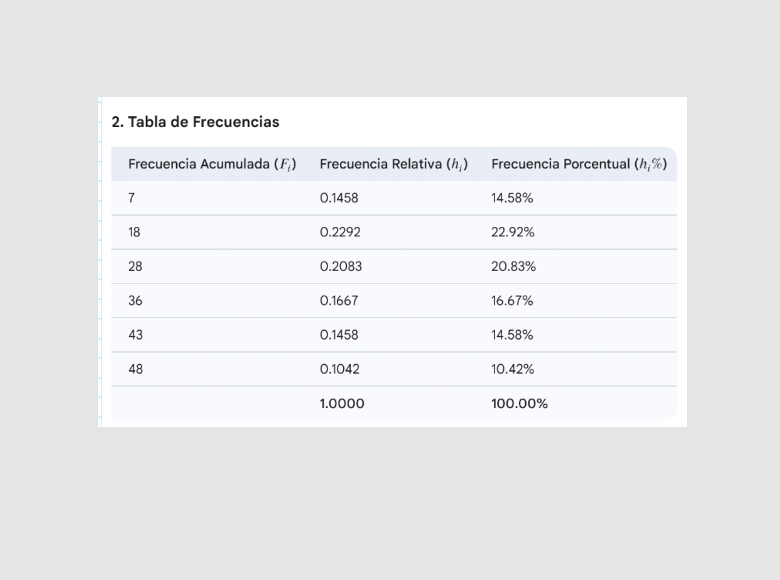Select the Frecuencia Relativa column header
Image resolution: width=780 pixels, height=580 pixels.
click(x=393, y=164)
